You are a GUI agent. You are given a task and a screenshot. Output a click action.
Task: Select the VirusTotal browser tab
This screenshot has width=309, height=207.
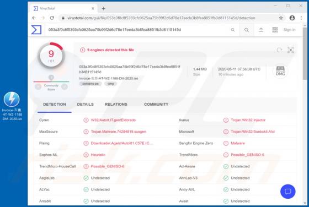[63, 8]
